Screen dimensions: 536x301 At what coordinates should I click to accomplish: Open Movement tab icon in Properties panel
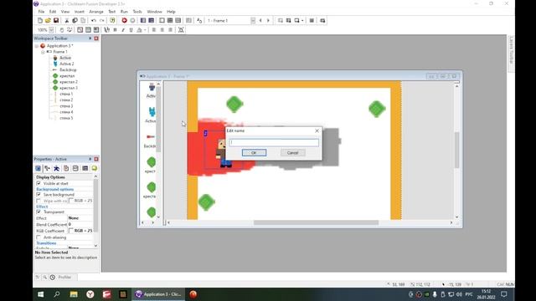coord(56,168)
